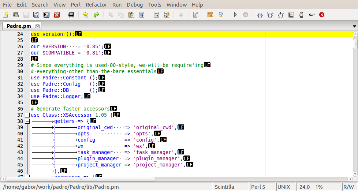358x191 pixels.
Task: Click the greyed-out Save icon
Action: pos(26,15)
